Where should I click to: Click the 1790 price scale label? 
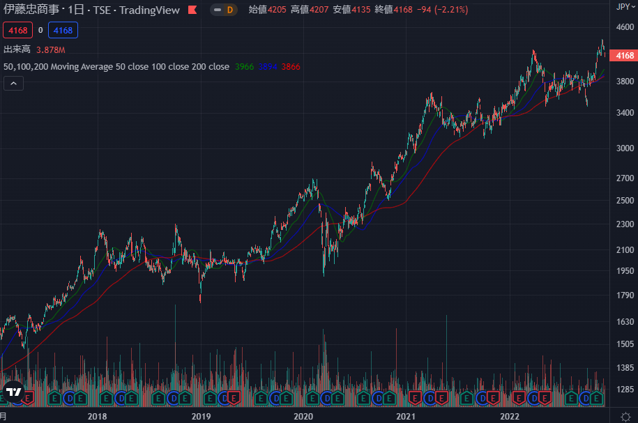tap(625, 295)
